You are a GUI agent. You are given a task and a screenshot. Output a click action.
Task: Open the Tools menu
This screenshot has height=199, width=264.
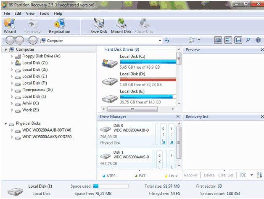(x=44, y=13)
